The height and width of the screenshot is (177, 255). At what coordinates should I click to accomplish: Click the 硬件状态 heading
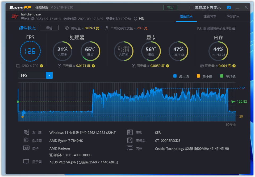(27, 28)
